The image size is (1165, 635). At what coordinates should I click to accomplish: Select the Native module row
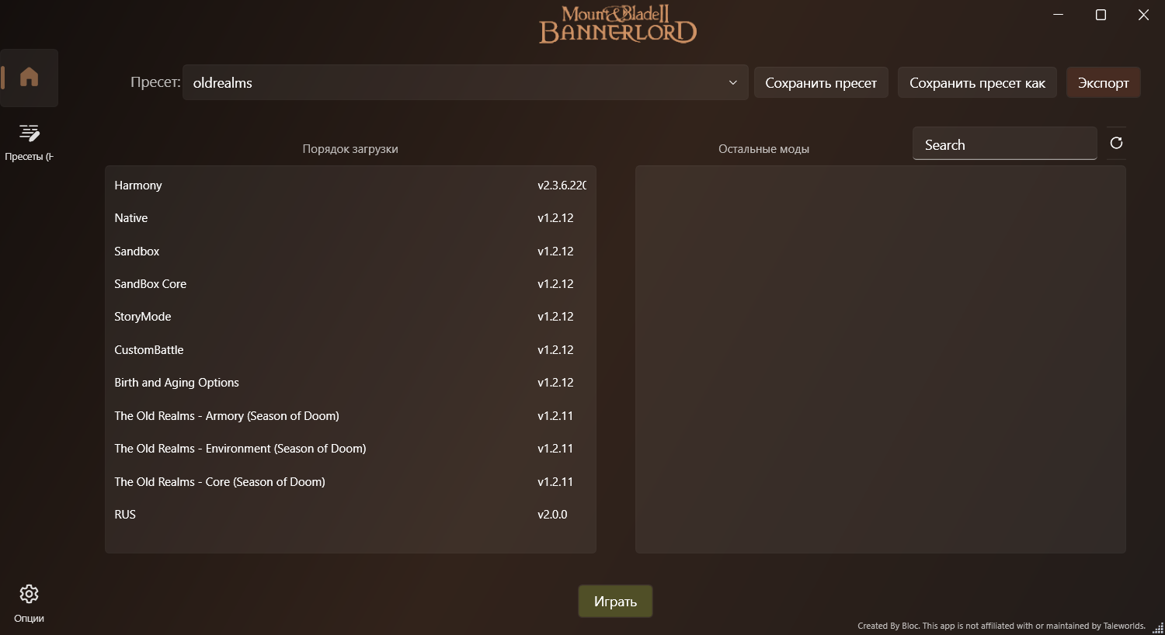coord(350,218)
